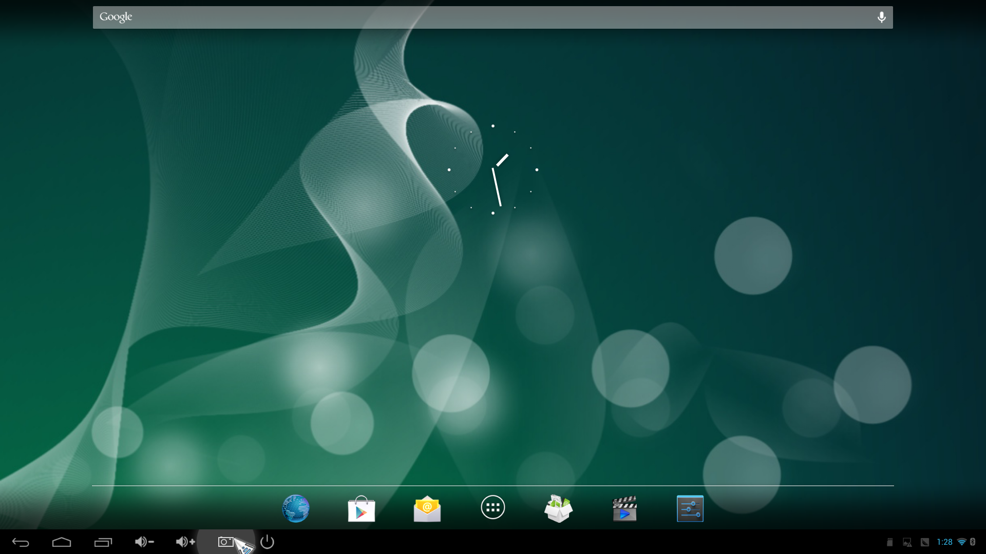Tap the Back navigation arrow
The width and height of the screenshot is (986, 554).
pyautogui.click(x=21, y=542)
